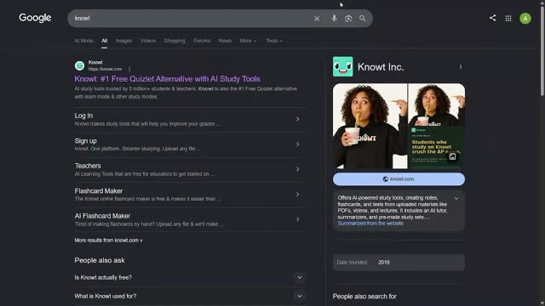Click the magnifying glass search icon
This screenshot has height=306, width=545.
[363, 19]
